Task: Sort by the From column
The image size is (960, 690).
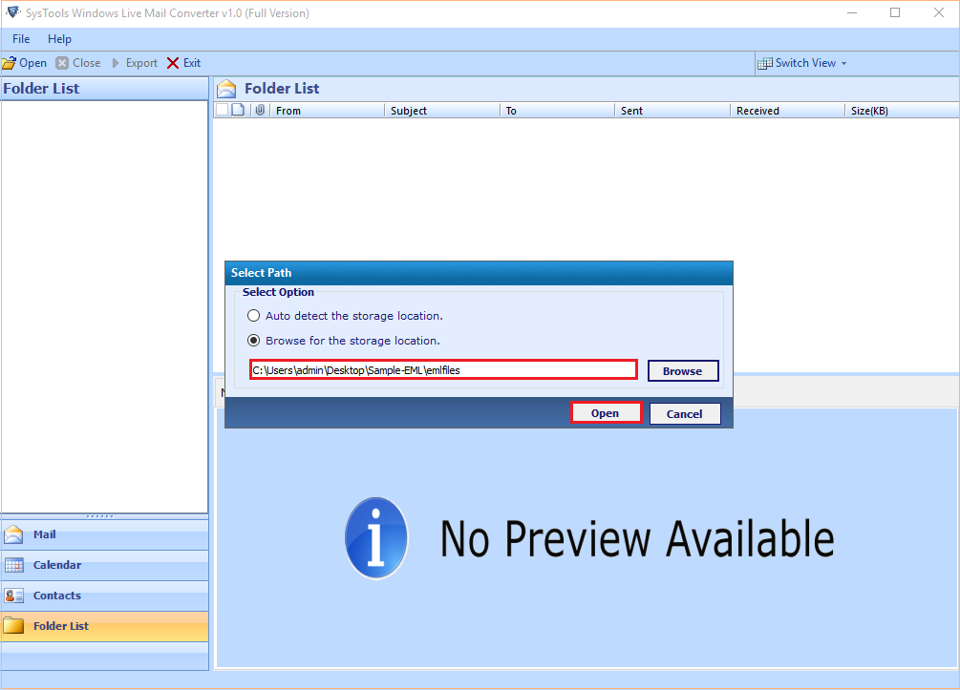Action: click(x=327, y=111)
